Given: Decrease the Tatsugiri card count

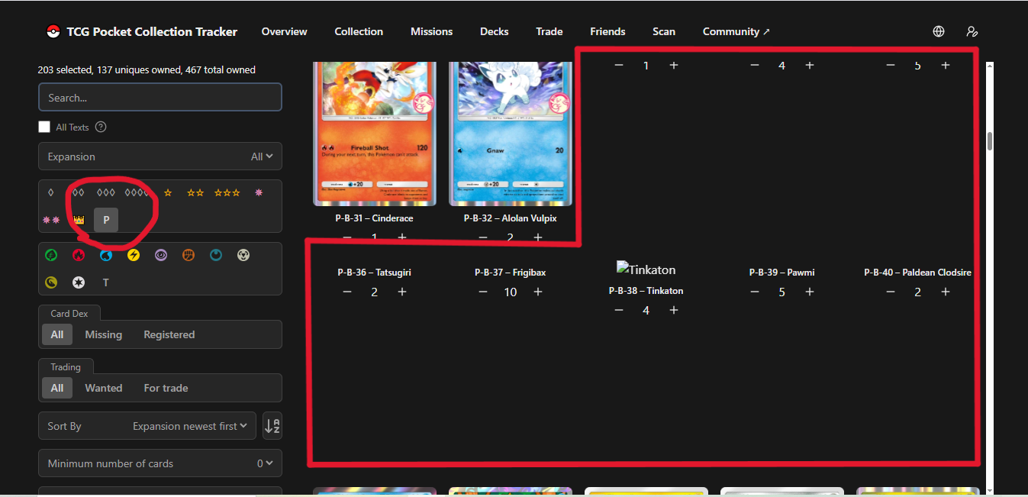Looking at the screenshot, I should [x=347, y=292].
